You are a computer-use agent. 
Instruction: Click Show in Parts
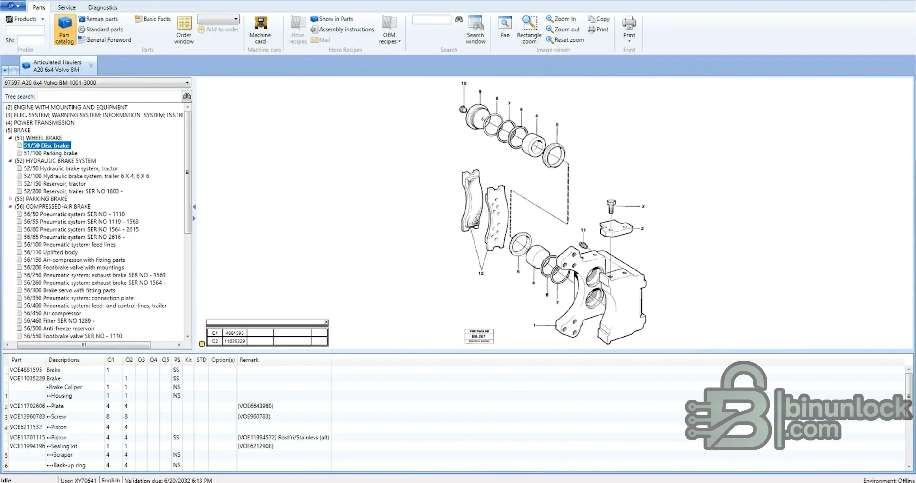click(x=332, y=19)
